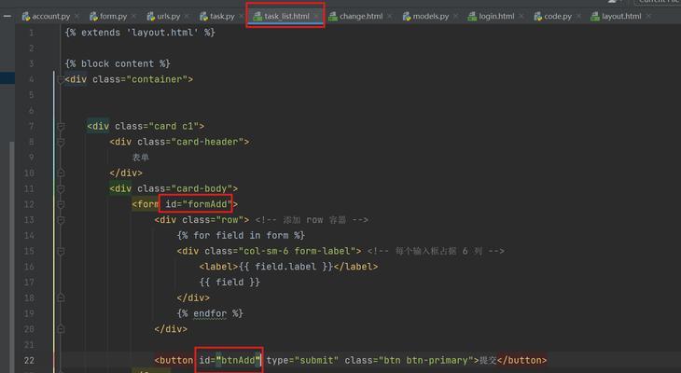681x373 pixels.
Task: Collapse the container div on line 4
Action: (61, 79)
